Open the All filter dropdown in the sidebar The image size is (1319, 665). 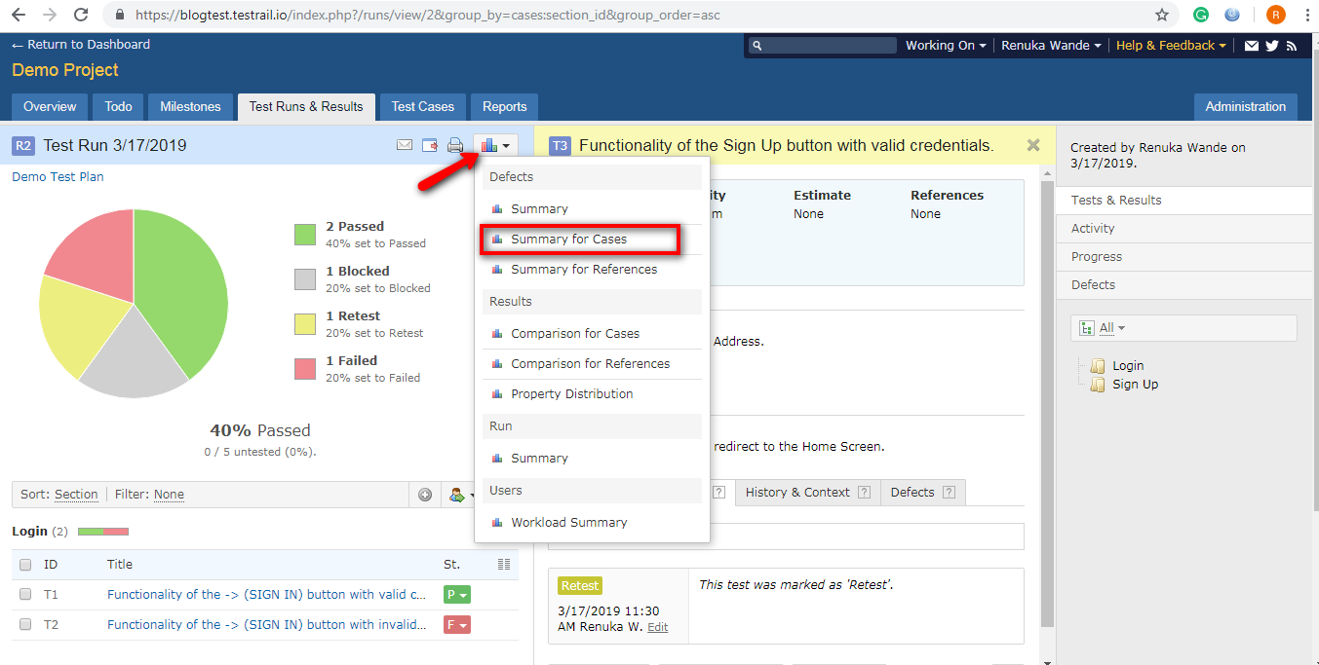[x=1109, y=327]
